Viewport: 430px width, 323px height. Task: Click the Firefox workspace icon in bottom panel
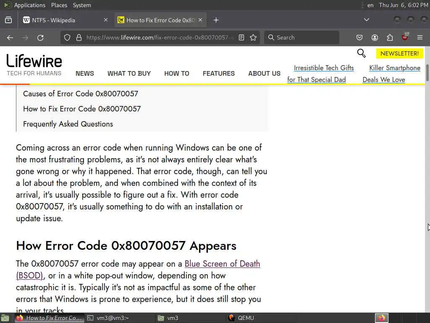[x=382, y=318]
